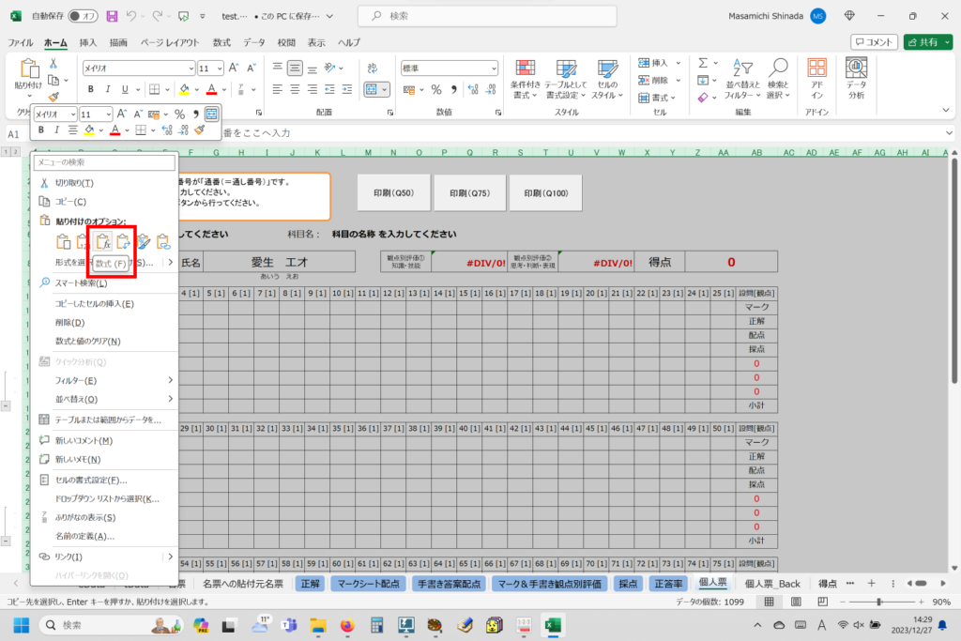
Task: Open 並べ替えとフィルター sort and filter
Action: (742, 79)
